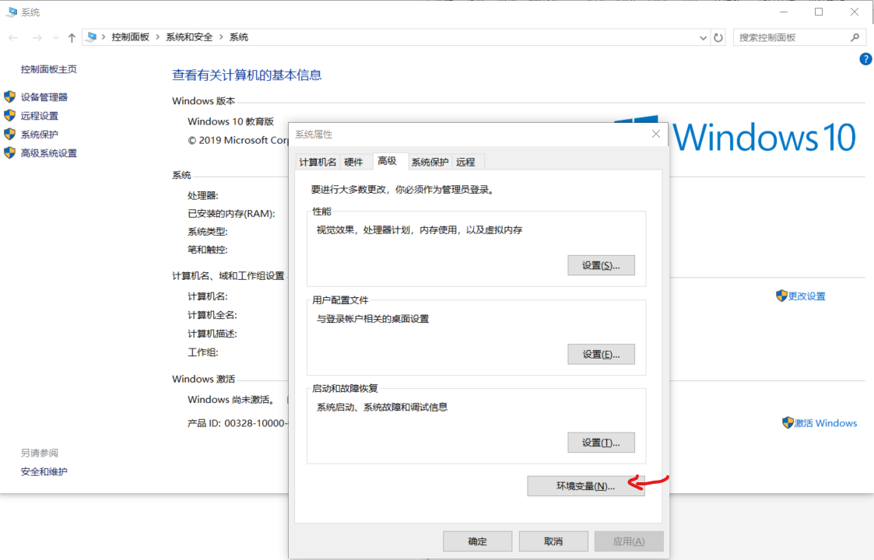Switch to the 计算机名 tab
This screenshot has height=560, width=874.
coord(318,162)
